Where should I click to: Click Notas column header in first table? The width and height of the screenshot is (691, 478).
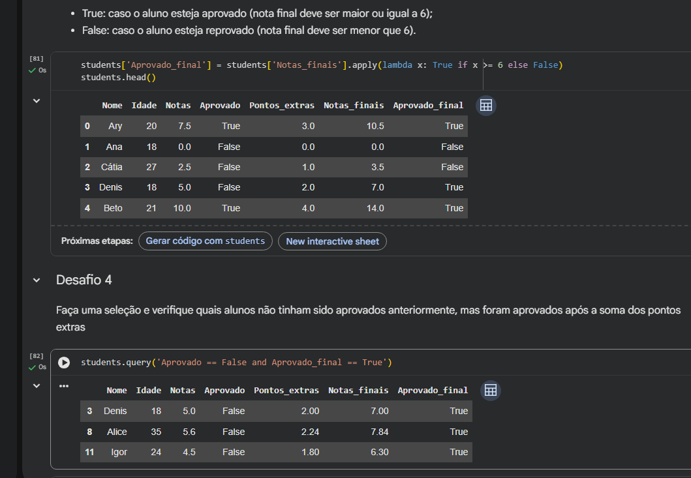pyautogui.click(x=178, y=105)
